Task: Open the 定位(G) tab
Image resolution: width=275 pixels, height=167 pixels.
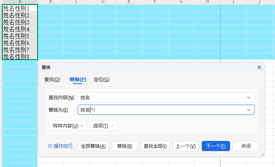Action: tap(101, 79)
